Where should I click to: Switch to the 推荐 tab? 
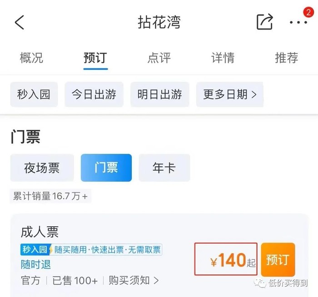[287, 58]
